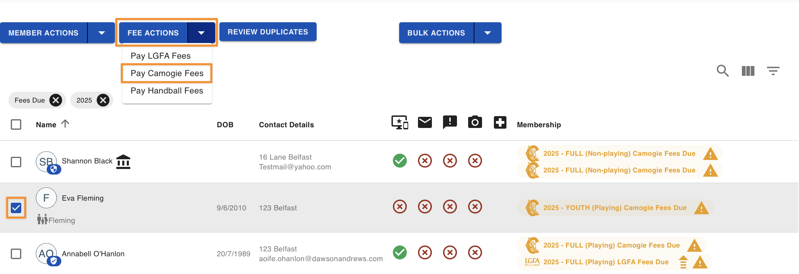Open the column visibility icon
799x274 pixels.
point(748,71)
